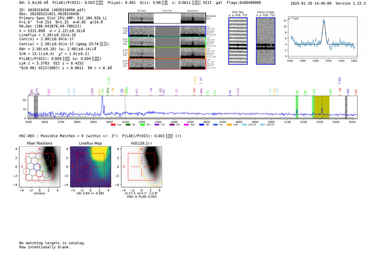Viewport: 385px width, 262px height.
Task: Select the orange-bordered fiber spectrum row
Action: pos(167,53)
